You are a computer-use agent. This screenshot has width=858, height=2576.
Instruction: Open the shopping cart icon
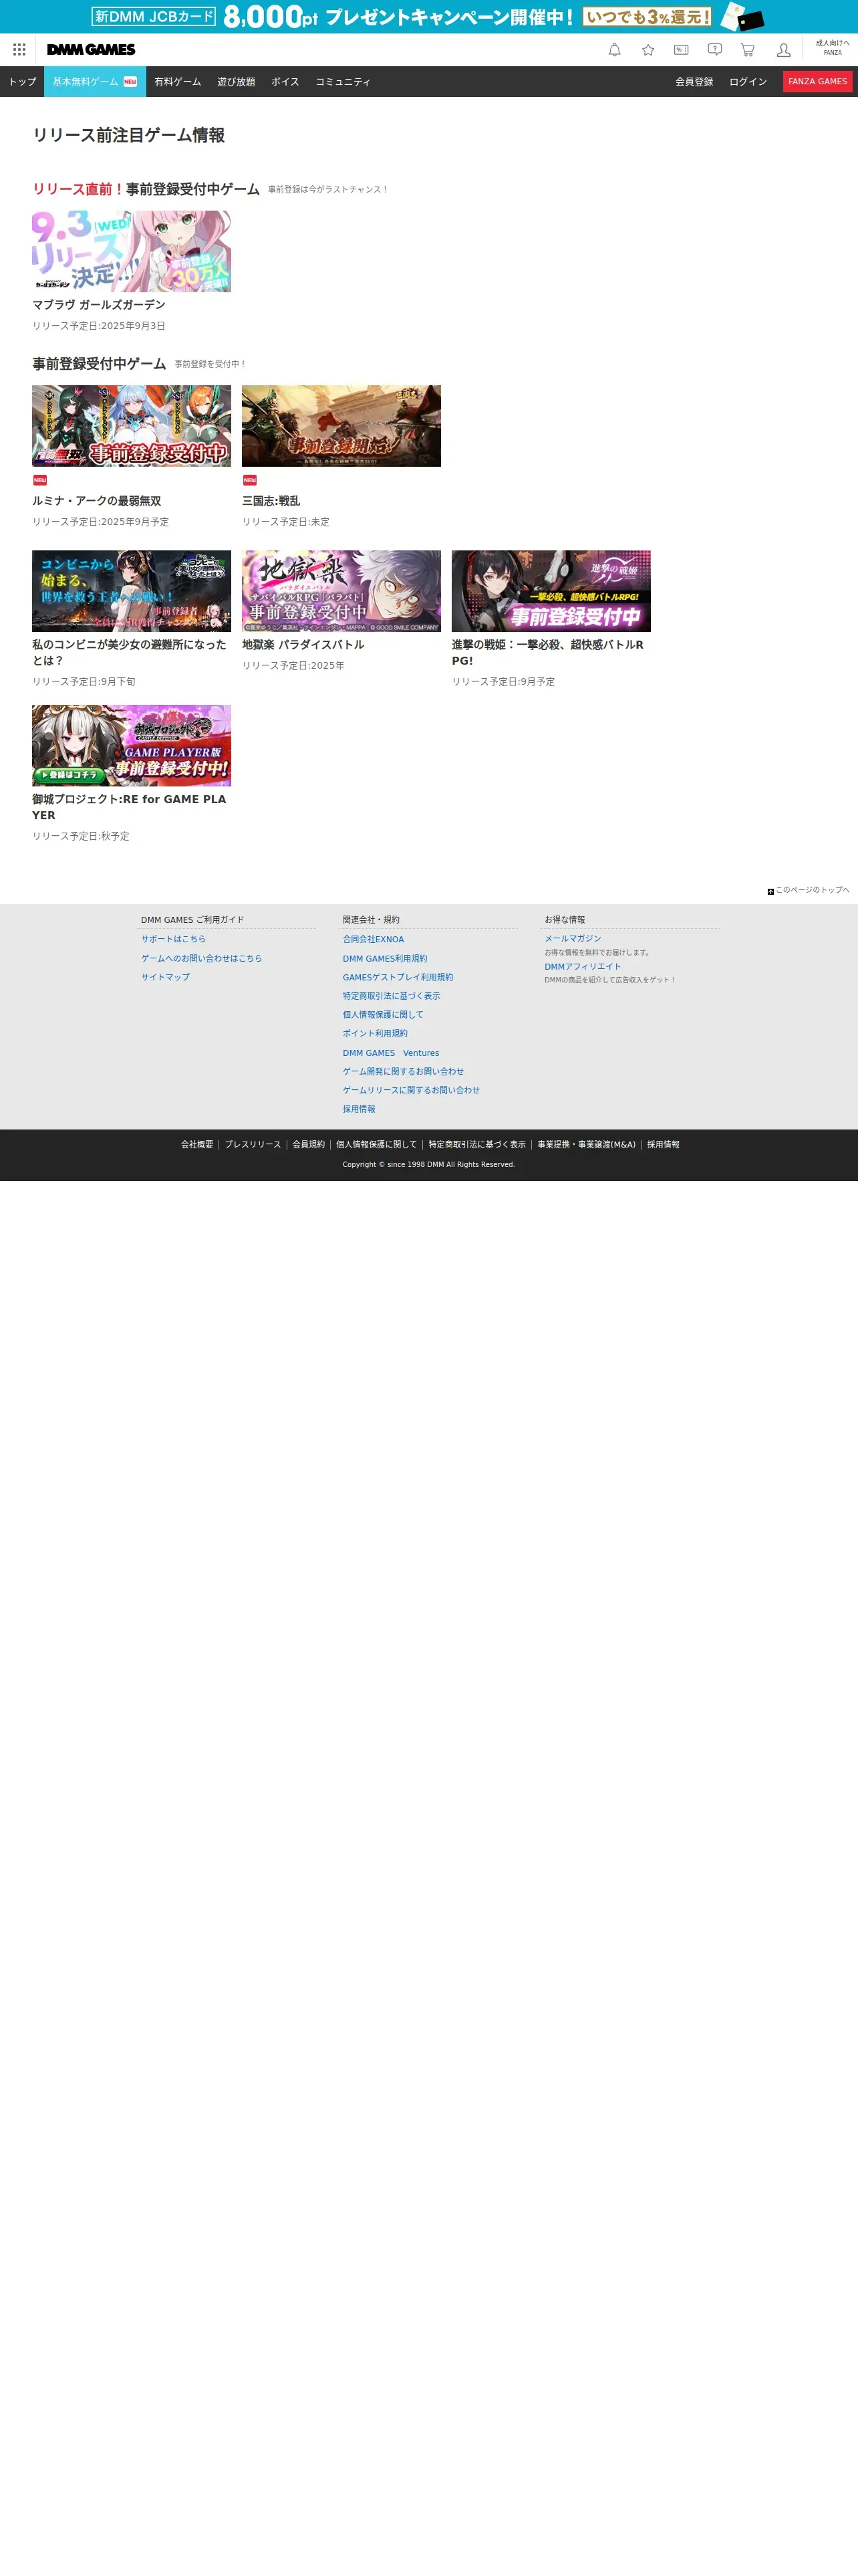point(747,50)
